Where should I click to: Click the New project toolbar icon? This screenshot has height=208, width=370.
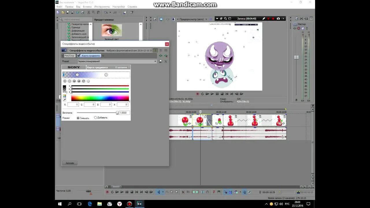pyautogui.click(x=58, y=12)
